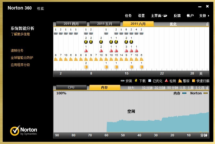
Task: Click the blue 内存 legend swatch
Action: coord(184,93)
